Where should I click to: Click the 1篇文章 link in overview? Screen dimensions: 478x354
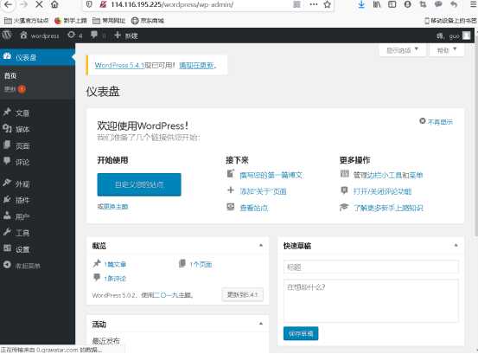tap(115, 264)
